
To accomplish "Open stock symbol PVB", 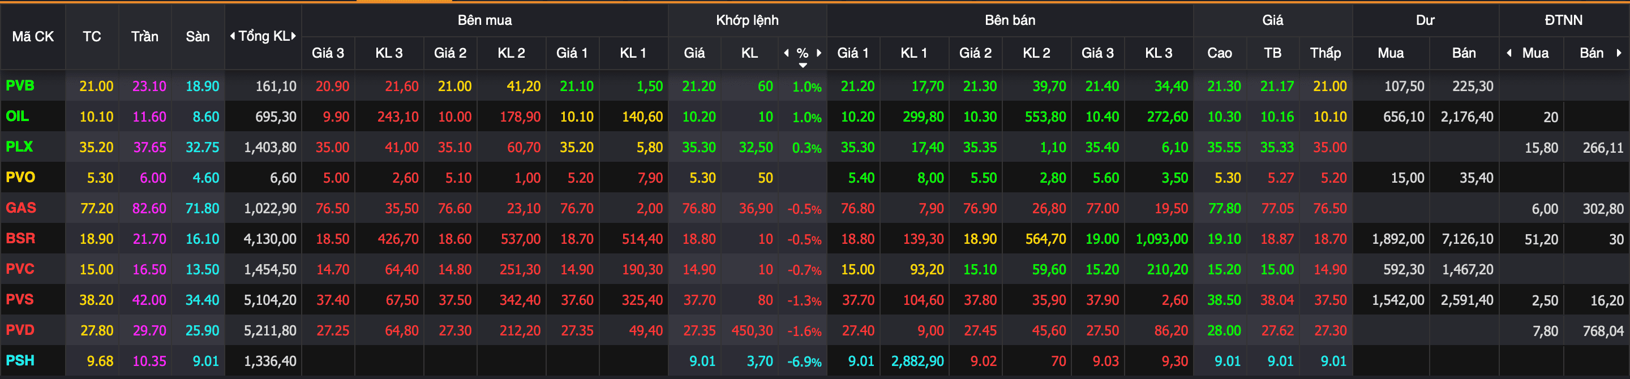I will pyautogui.click(x=20, y=86).
